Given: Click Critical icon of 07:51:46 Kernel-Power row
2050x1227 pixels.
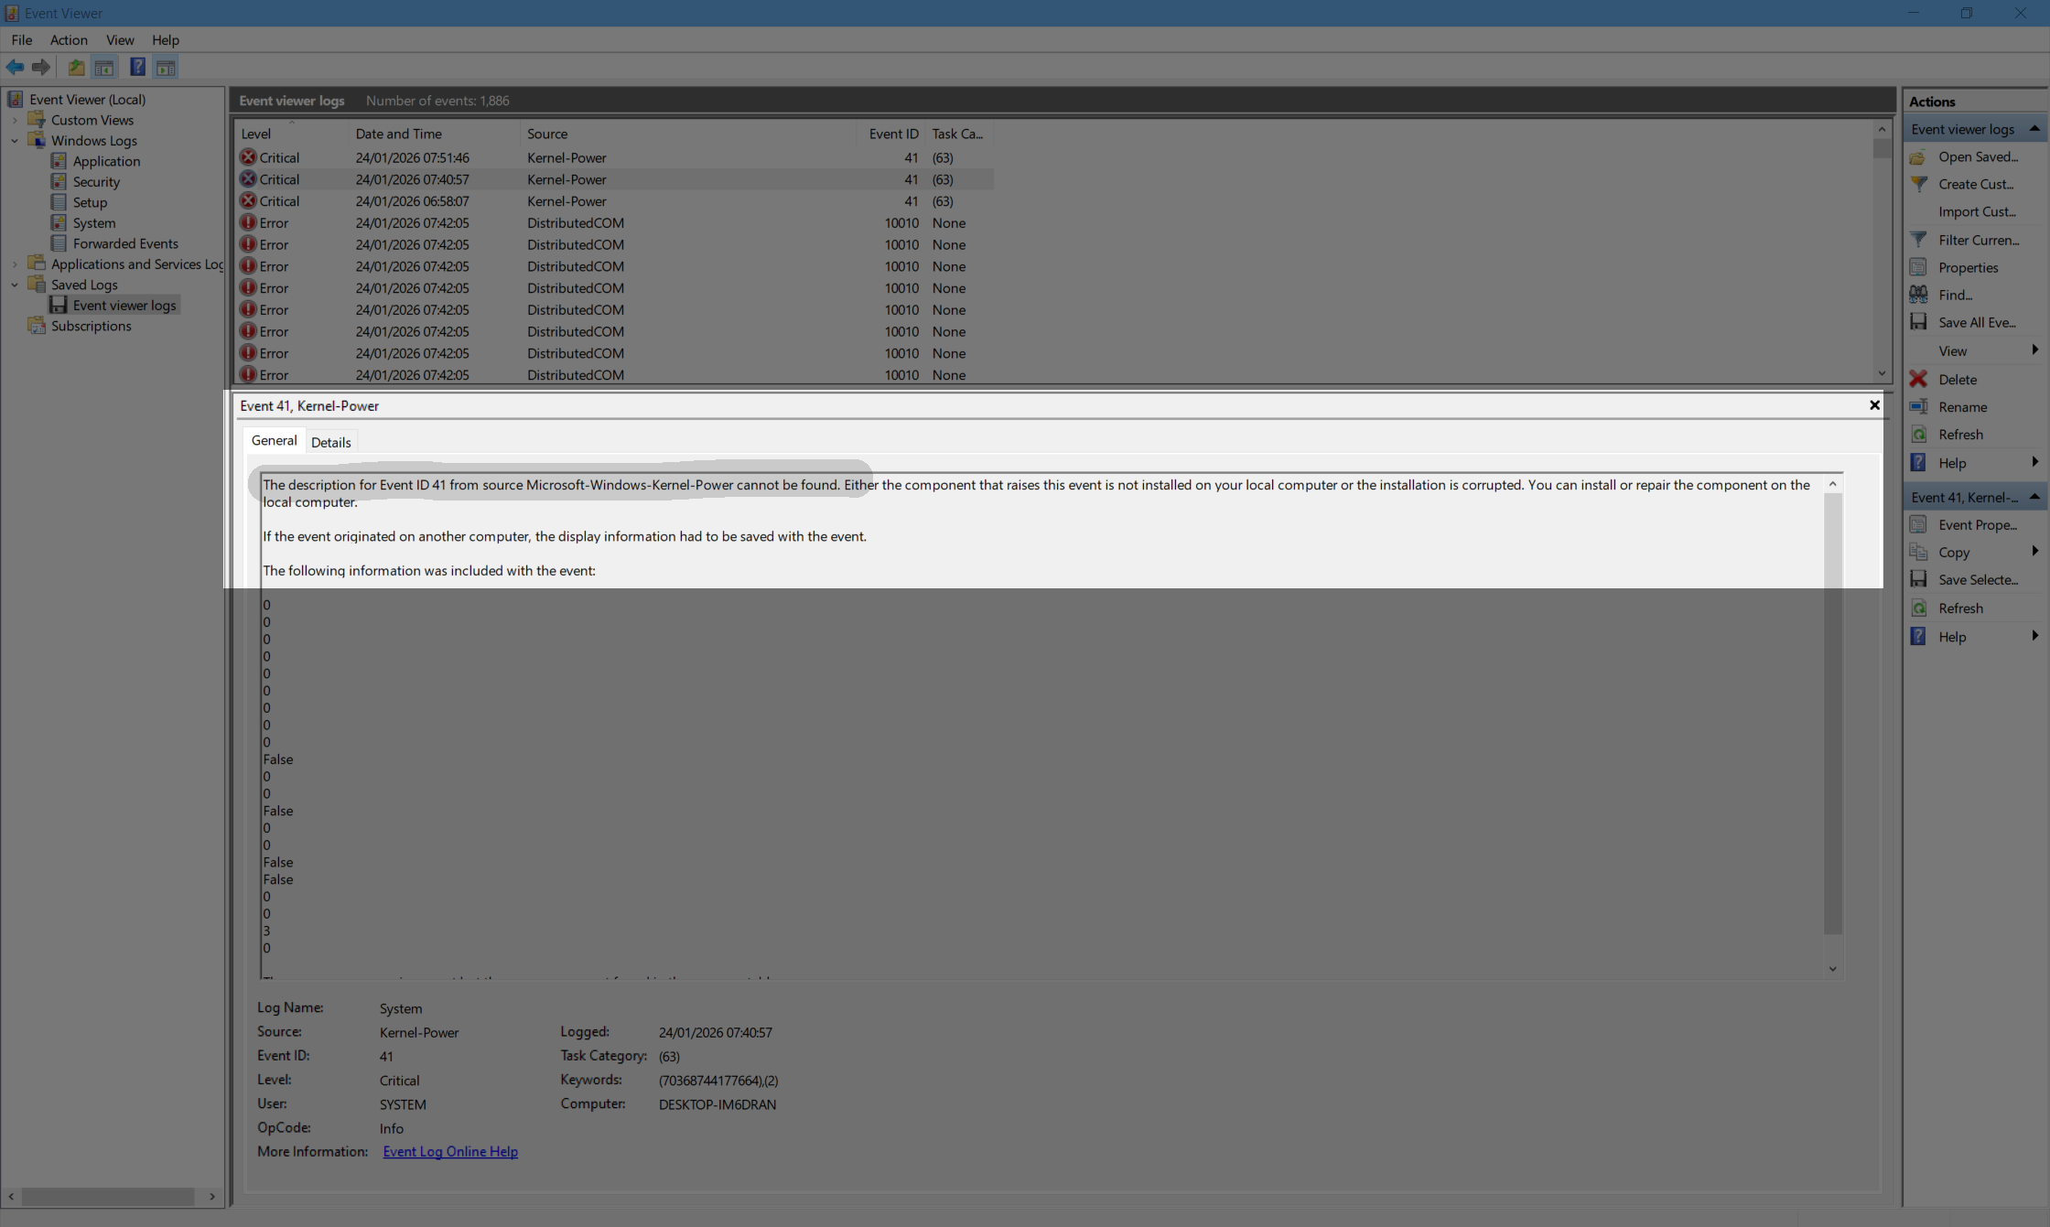Looking at the screenshot, I should click(x=248, y=157).
